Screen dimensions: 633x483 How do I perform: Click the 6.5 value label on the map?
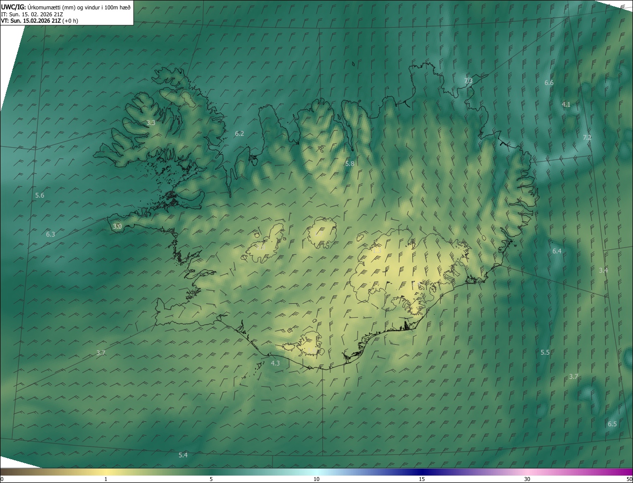(612, 424)
